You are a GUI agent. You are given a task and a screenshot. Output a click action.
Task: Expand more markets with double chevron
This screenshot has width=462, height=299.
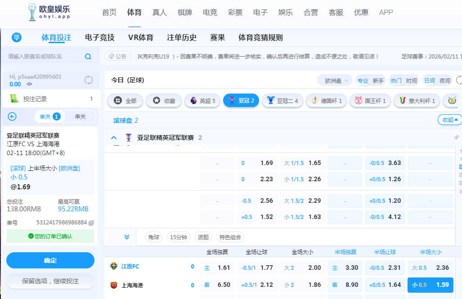(x=127, y=237)
